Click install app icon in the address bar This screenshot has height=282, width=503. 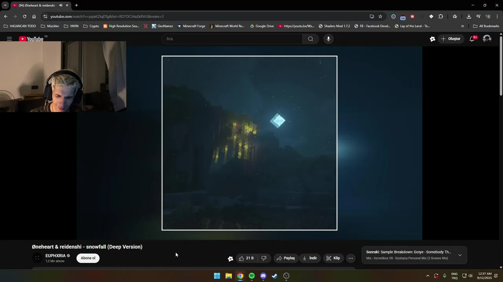(372, 16)
